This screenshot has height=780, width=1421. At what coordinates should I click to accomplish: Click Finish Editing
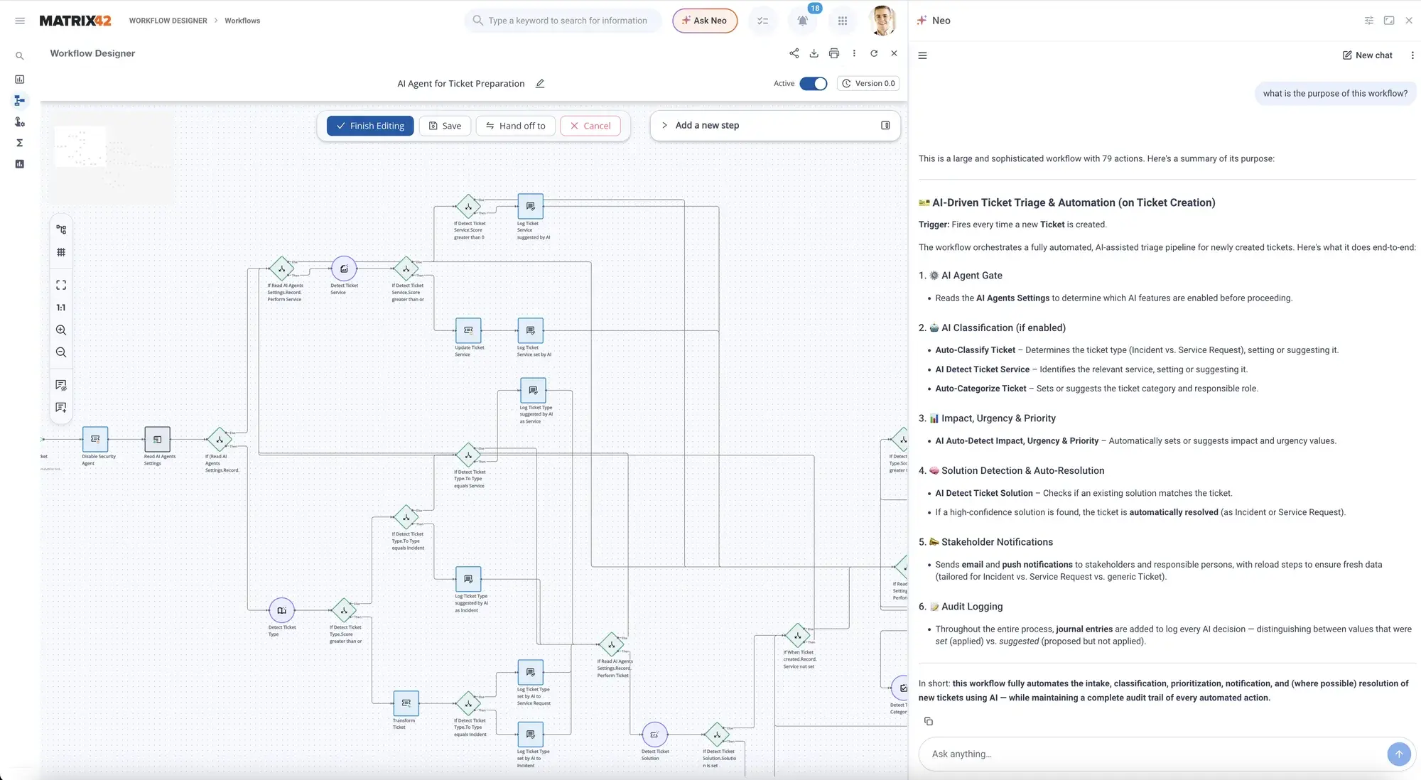370,126
